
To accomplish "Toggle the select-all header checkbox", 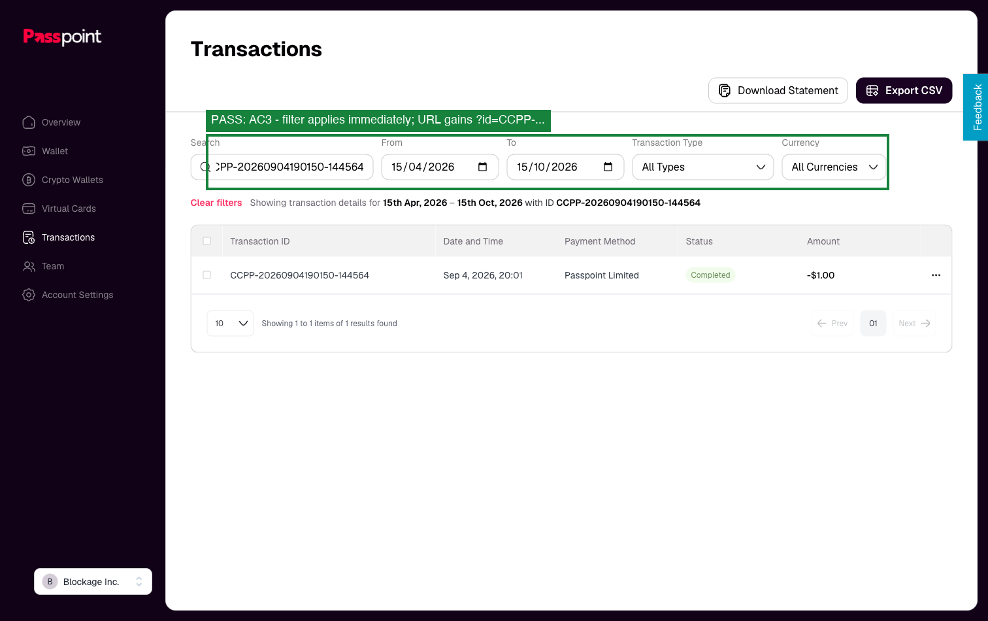I will (207, 241).
